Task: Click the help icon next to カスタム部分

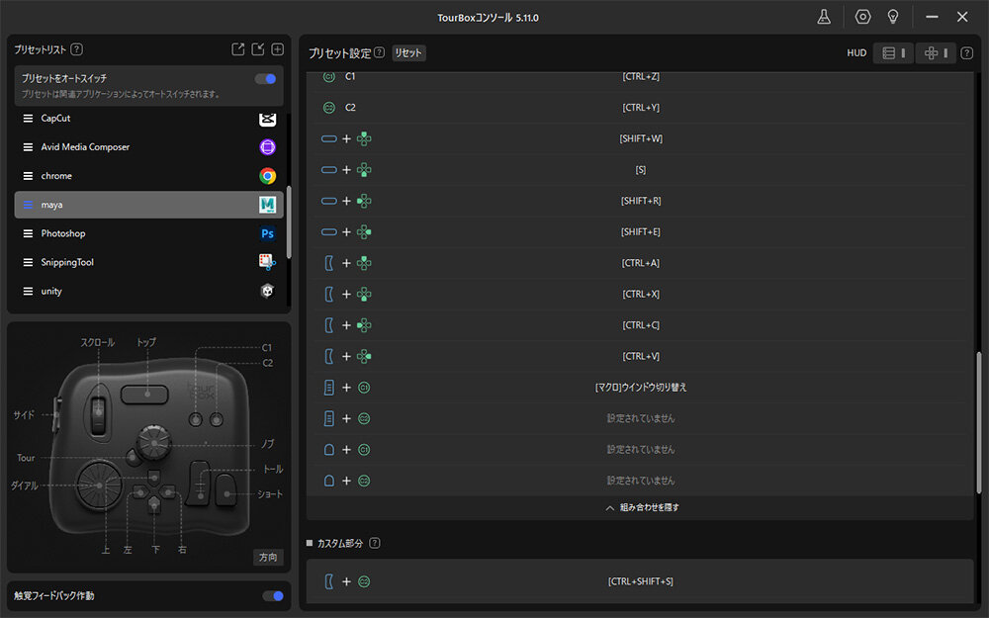Action: (375, 543)
